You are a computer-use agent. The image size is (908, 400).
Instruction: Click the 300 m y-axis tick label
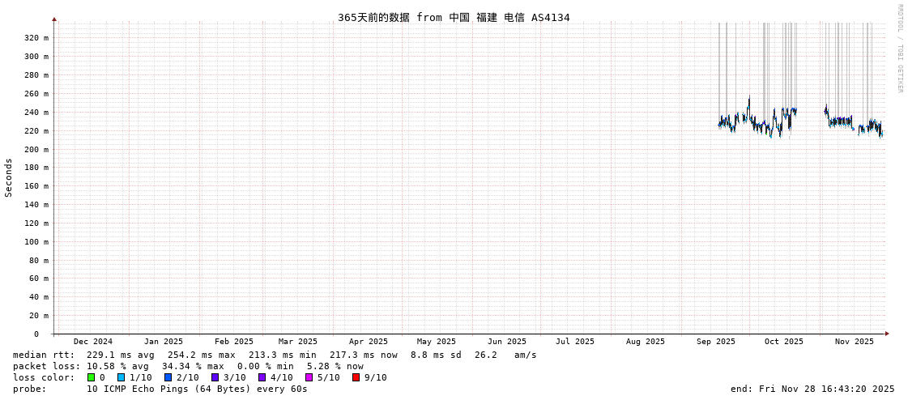pos(36,57)
